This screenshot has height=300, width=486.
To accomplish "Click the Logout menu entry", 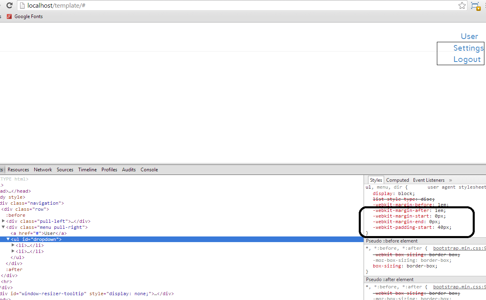I will click(467, 59).
